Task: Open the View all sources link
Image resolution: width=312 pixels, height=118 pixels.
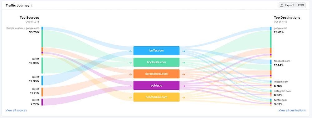Action: click(x=16, y=110)
